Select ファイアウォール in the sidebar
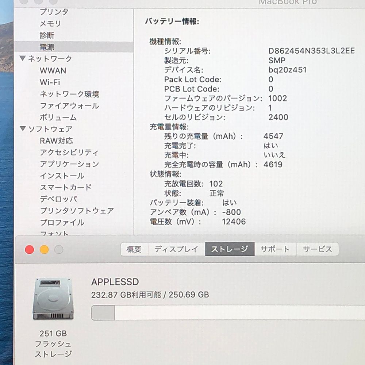Screen dimensions: 365x365 pos(69,105)
